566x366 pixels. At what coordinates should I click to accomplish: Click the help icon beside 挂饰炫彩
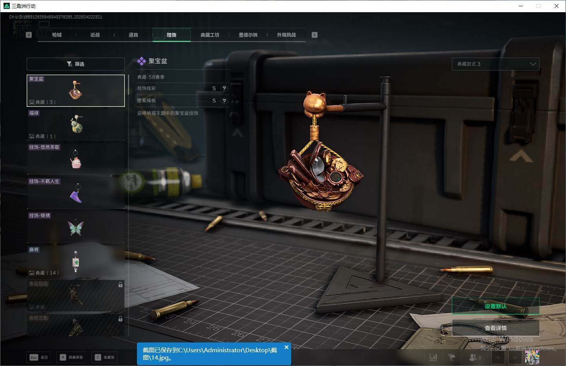tap(224, 89)
